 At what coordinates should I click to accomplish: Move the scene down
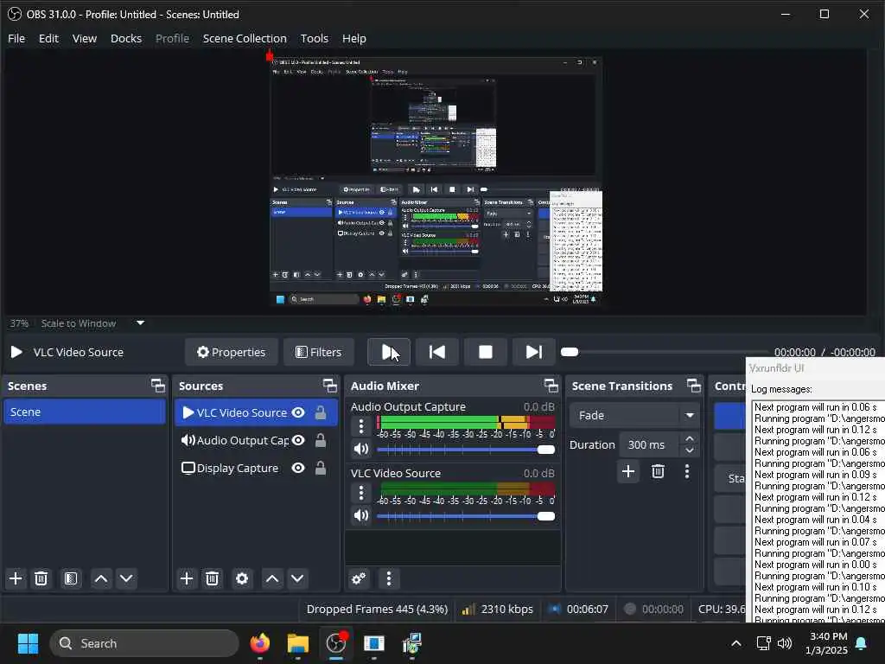tap(126, 578)
